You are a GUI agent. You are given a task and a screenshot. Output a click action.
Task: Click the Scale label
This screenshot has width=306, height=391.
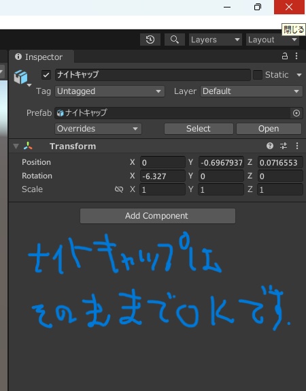33,189
